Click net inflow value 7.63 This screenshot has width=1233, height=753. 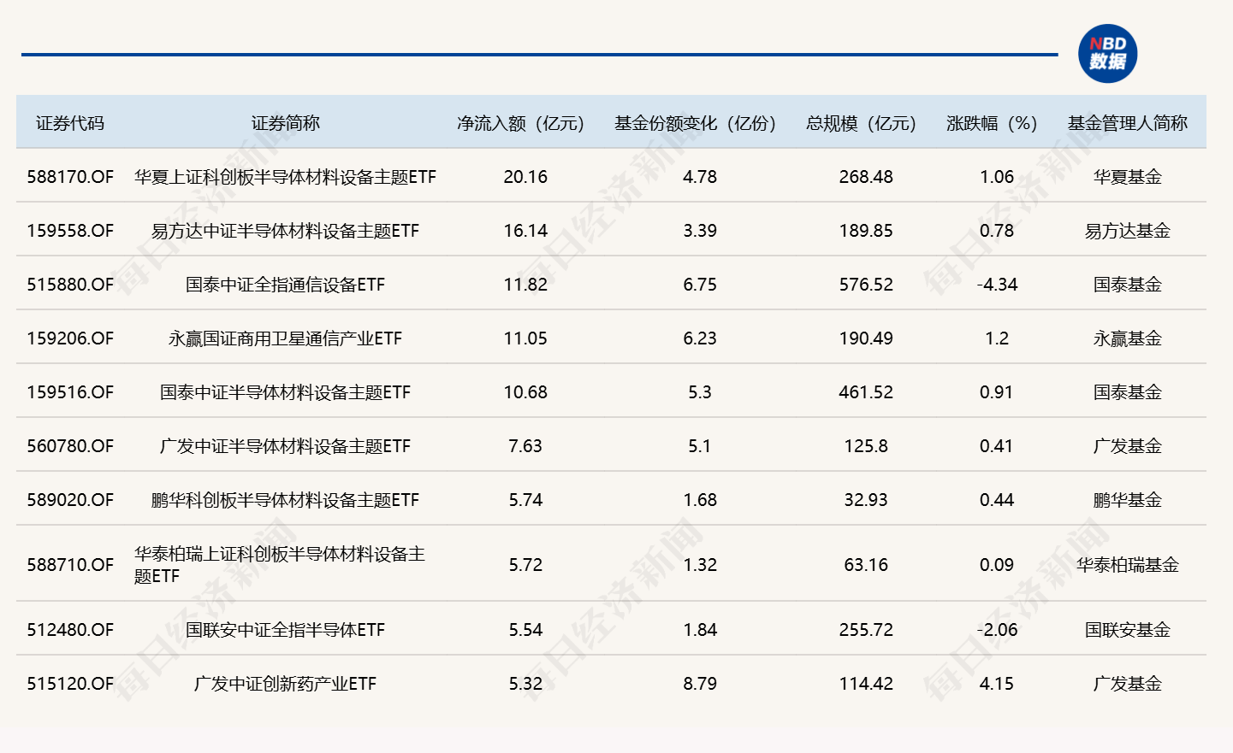525,446
